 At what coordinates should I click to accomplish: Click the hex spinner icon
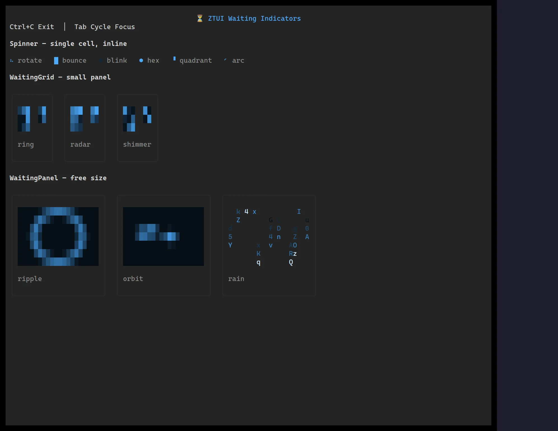point(141,60)
